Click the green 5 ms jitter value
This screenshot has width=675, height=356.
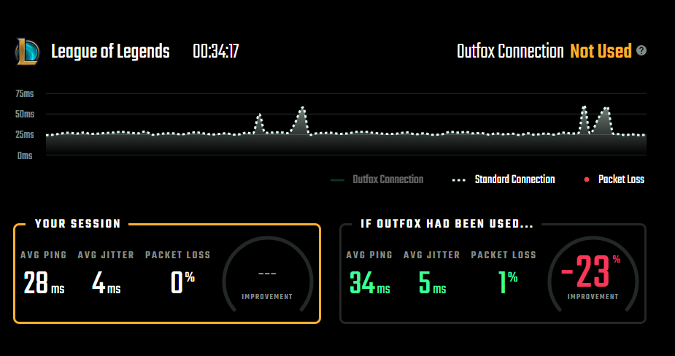click(432, 283)
